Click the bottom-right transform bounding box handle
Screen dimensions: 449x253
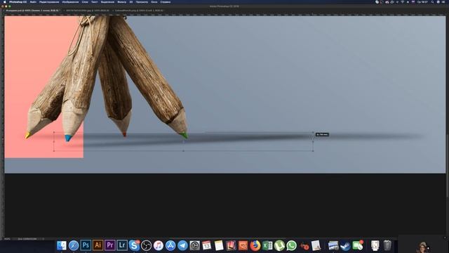pos(313,150)
